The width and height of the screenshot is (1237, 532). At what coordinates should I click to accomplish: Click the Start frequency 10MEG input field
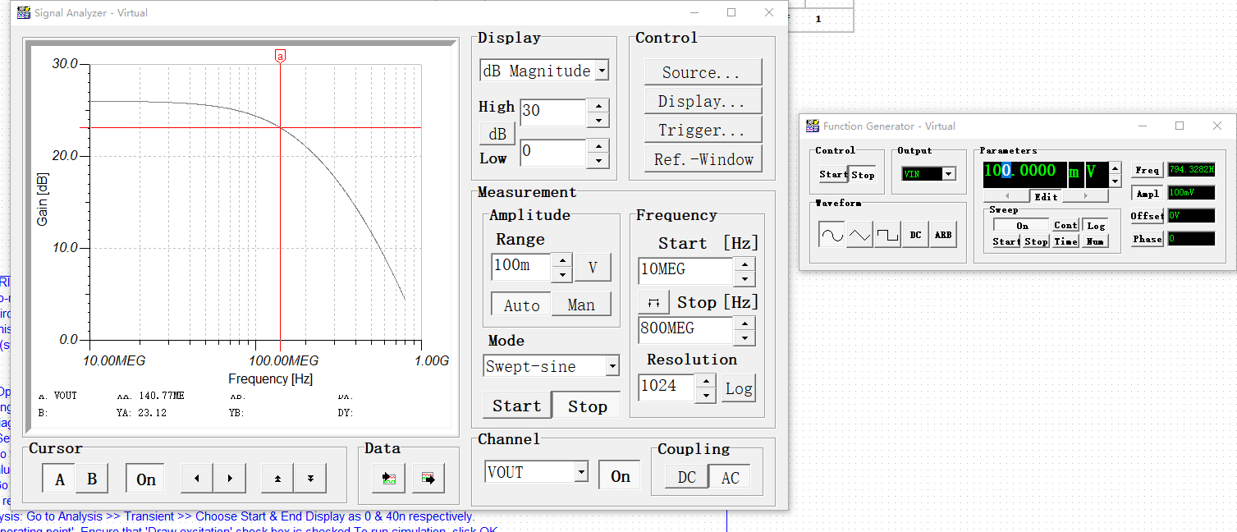tap(685, 270)
